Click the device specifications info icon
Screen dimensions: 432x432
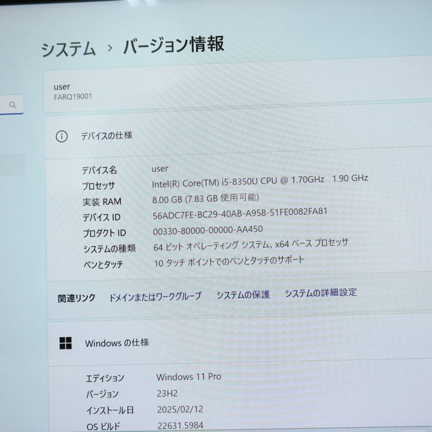(62, 136)
